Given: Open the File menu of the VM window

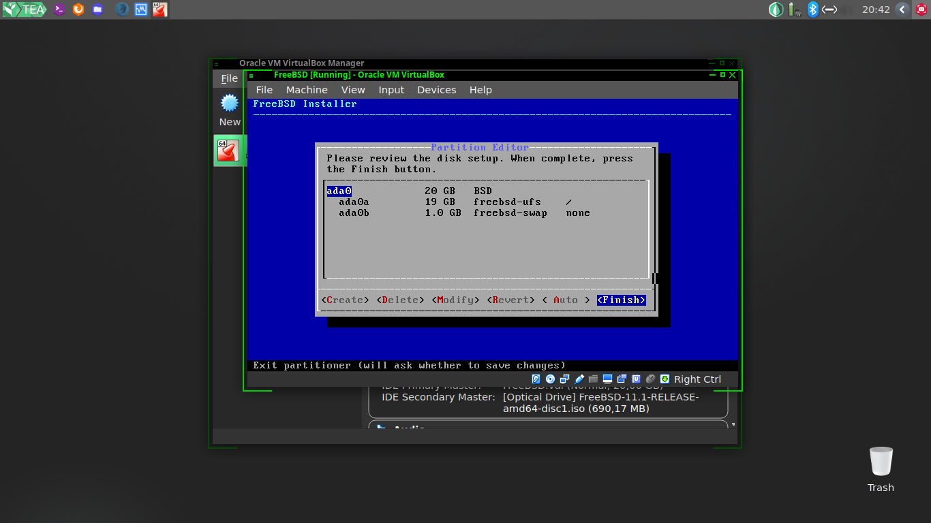Looking at the screenshot, I should [x=264, y=90].
